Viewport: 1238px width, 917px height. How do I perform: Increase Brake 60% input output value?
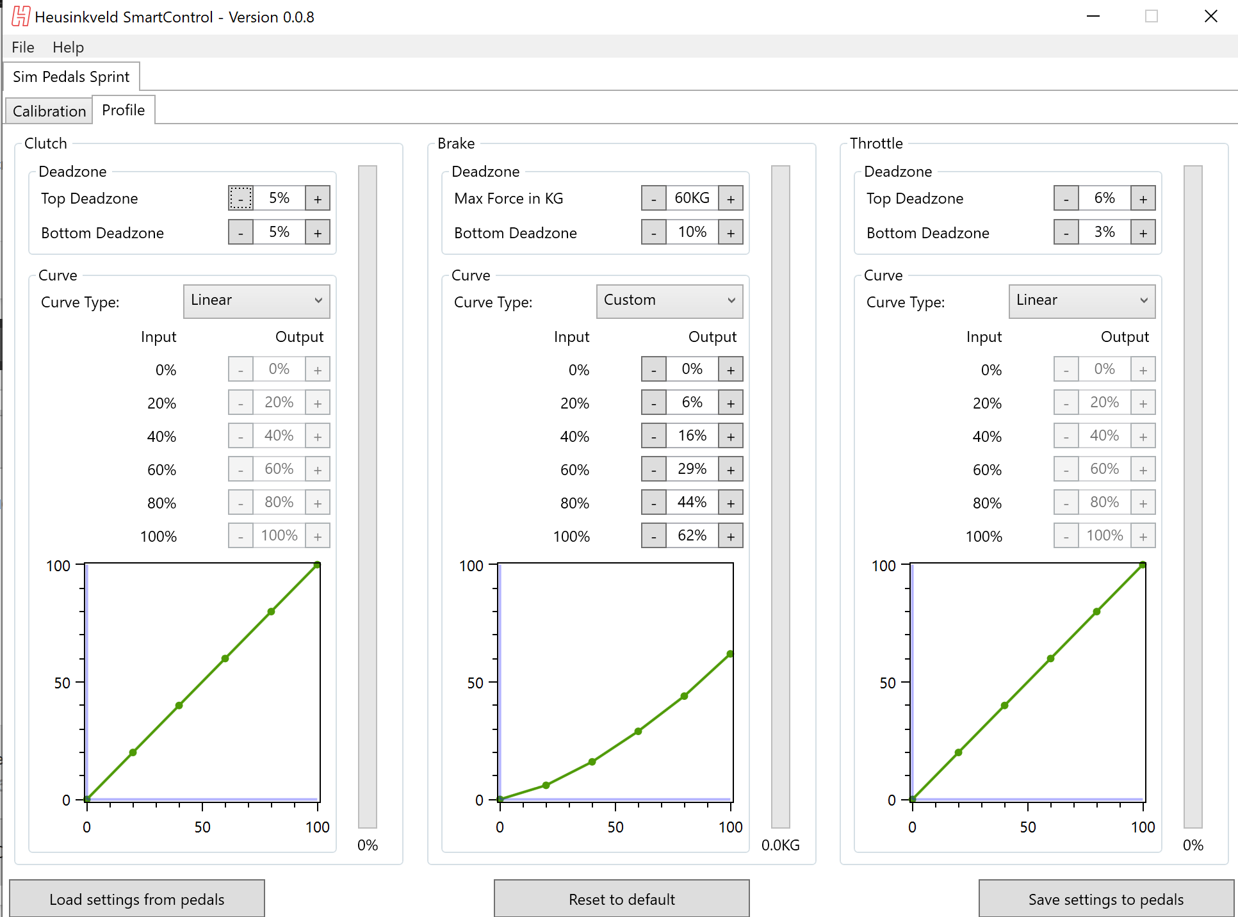click(x=731, y=469)
